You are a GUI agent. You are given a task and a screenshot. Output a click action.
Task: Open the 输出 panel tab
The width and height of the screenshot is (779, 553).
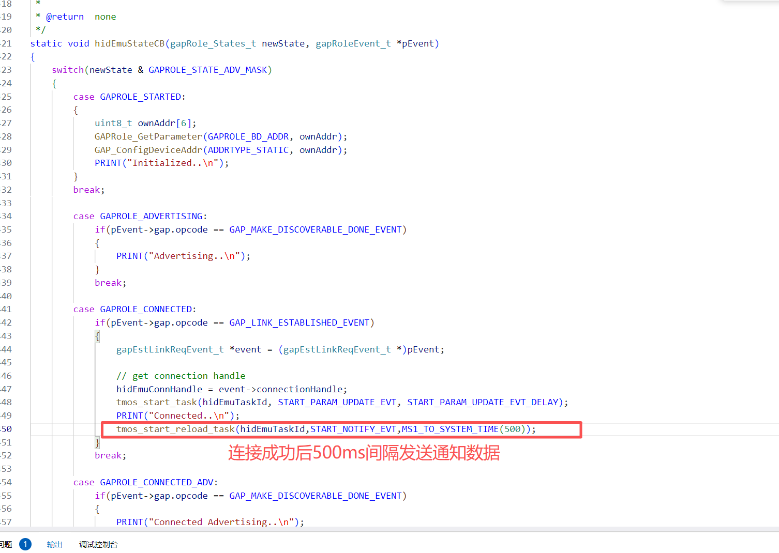[x=54, y=544]
